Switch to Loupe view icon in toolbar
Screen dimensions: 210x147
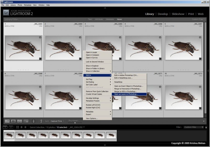pyautogui.click(x=13, y=121)
